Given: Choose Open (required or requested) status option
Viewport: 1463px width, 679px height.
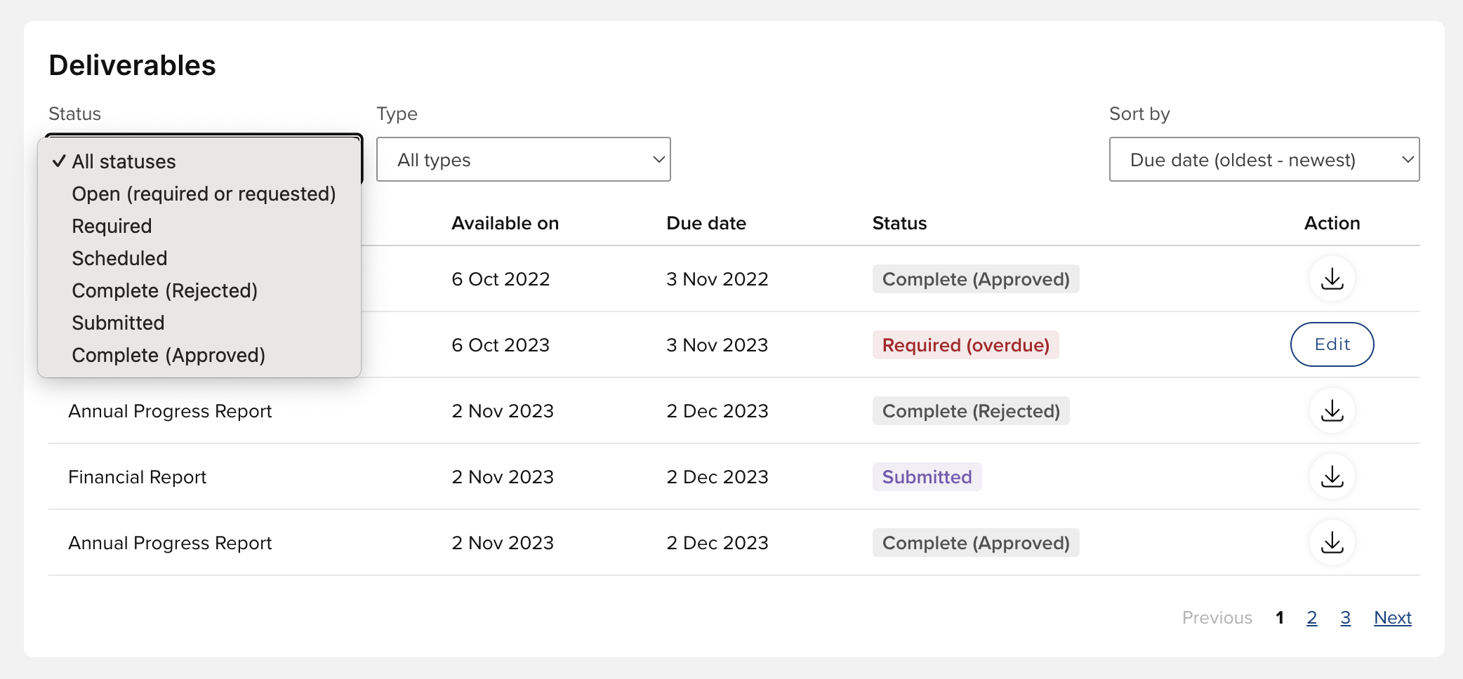Looking at the screenshot, I should pyautogui.click(x=204, y=194).
